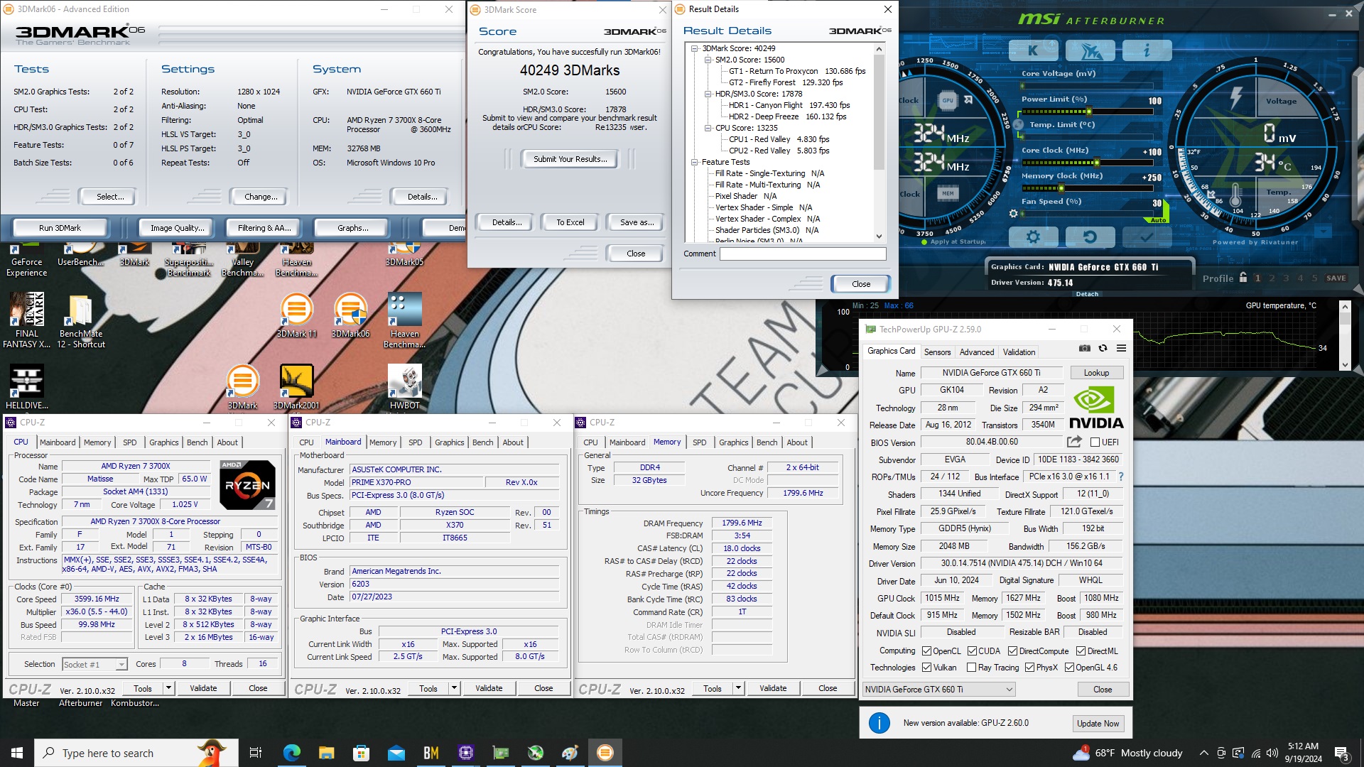The image size is (1364, 767).
Task: Open the Afterburner information button
Action: tap(1147, 50)
